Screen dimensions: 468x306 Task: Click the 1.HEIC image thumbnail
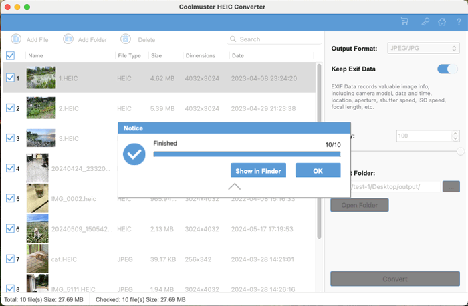click(41, 78)
